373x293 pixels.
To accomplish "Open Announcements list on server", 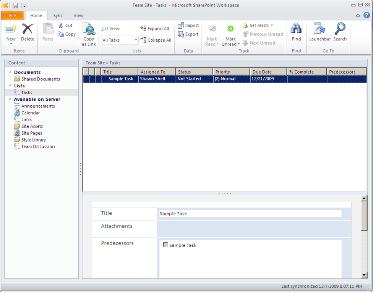I will pos(34,106).
